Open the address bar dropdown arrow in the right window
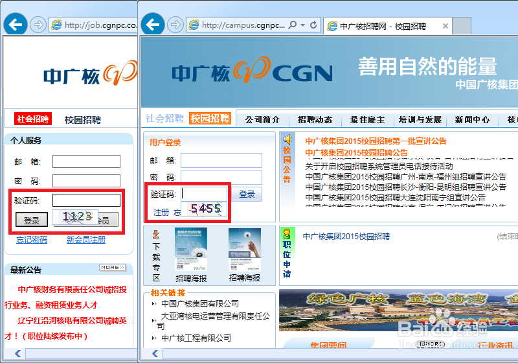This screenshot has width=518, height=363. click(x=302, y=25)
